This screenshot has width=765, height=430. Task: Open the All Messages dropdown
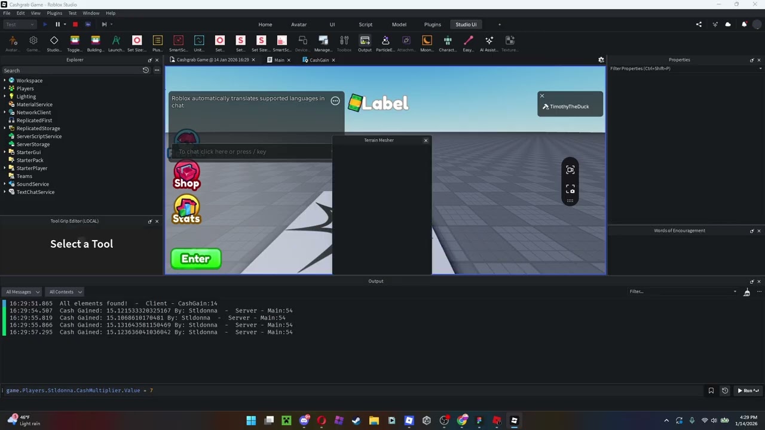(22, 292)
